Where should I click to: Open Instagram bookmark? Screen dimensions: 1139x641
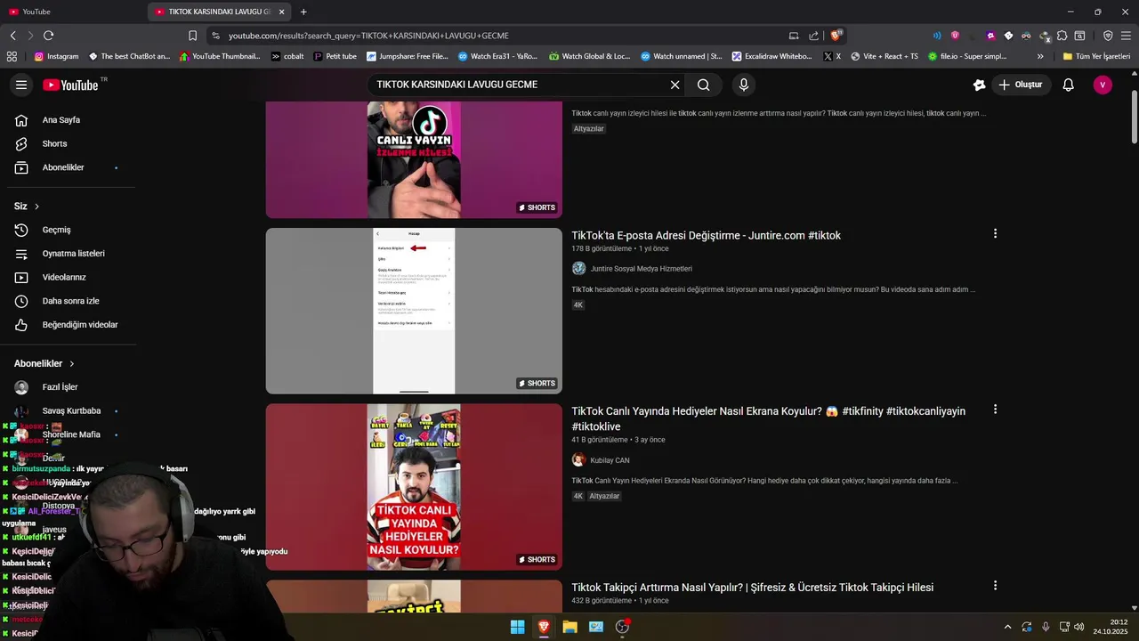(56, 56)
